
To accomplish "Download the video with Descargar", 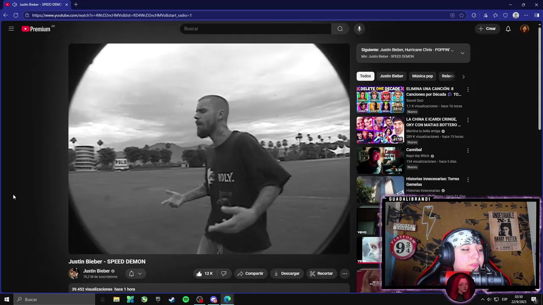I will point(287,274).
